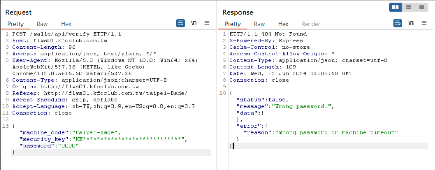Click the request Content-Length 96 line
The width and height of the screenshot is (435, 170).
pos(44,47)
